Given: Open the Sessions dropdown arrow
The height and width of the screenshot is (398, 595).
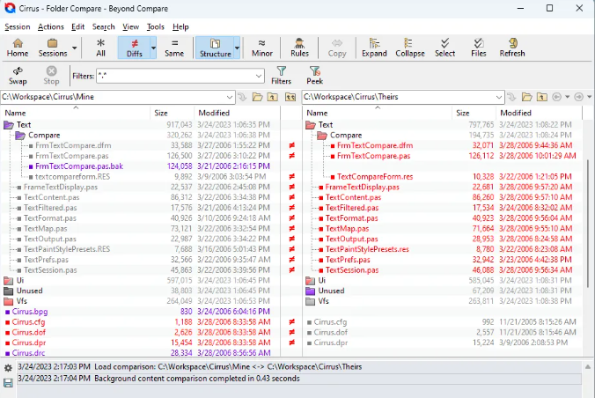Looking at the screenshot, I should pos(74,48).
